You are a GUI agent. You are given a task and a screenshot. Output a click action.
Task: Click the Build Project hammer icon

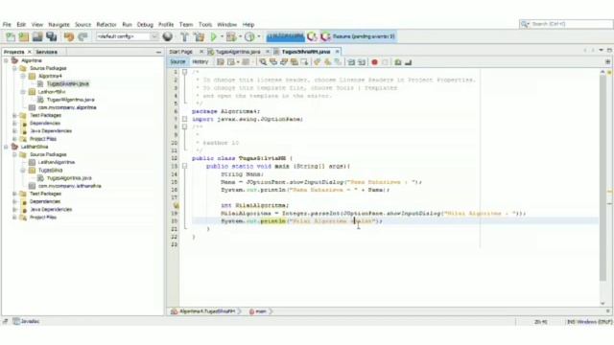pos(184,36)
